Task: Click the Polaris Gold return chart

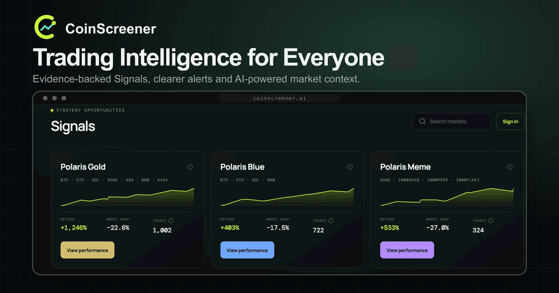Action: (x=128, y=197)
